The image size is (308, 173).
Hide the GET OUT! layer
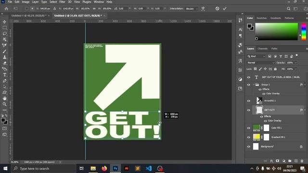click(249, 110)
